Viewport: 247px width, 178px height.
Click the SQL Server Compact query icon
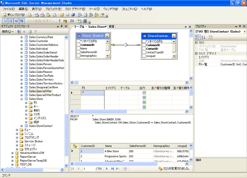pyautogui.click(x=55, y=15)
